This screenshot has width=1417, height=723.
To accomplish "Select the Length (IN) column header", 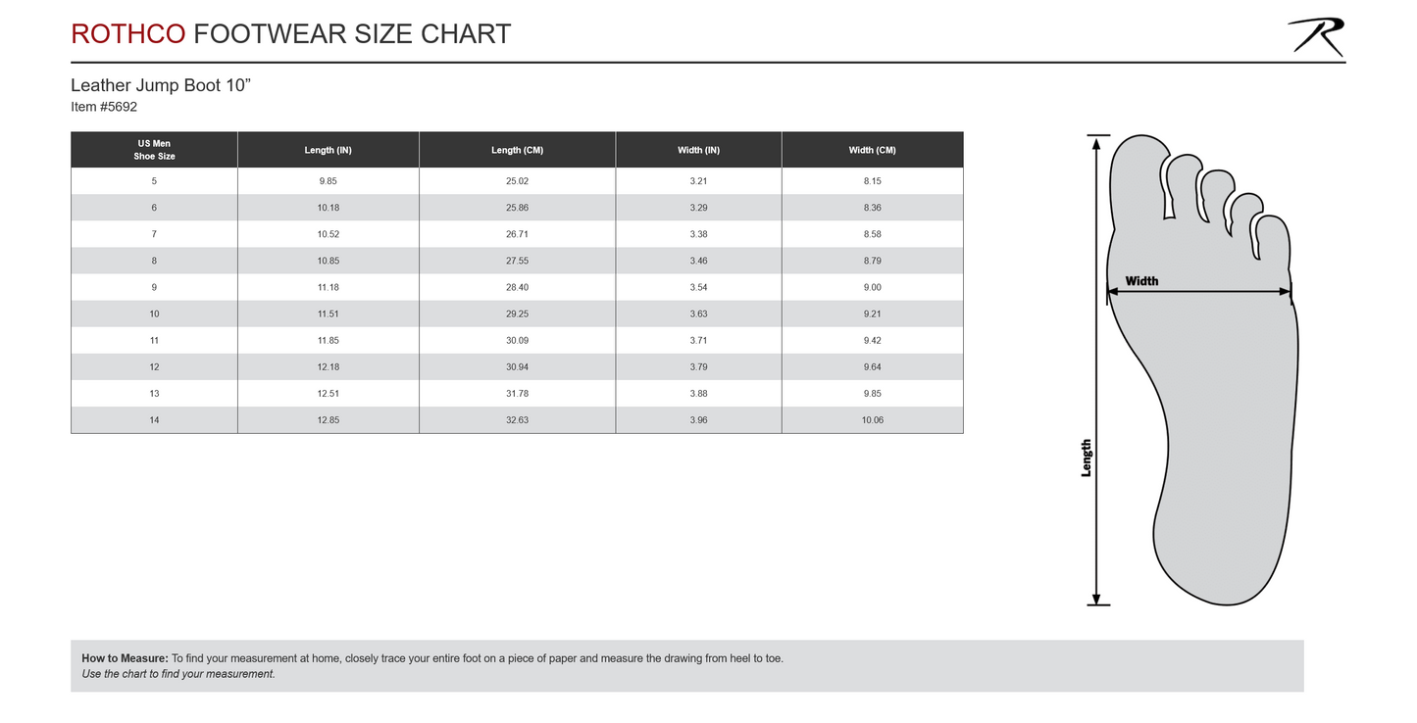I will pyautogui.click(x=328, y=150).
